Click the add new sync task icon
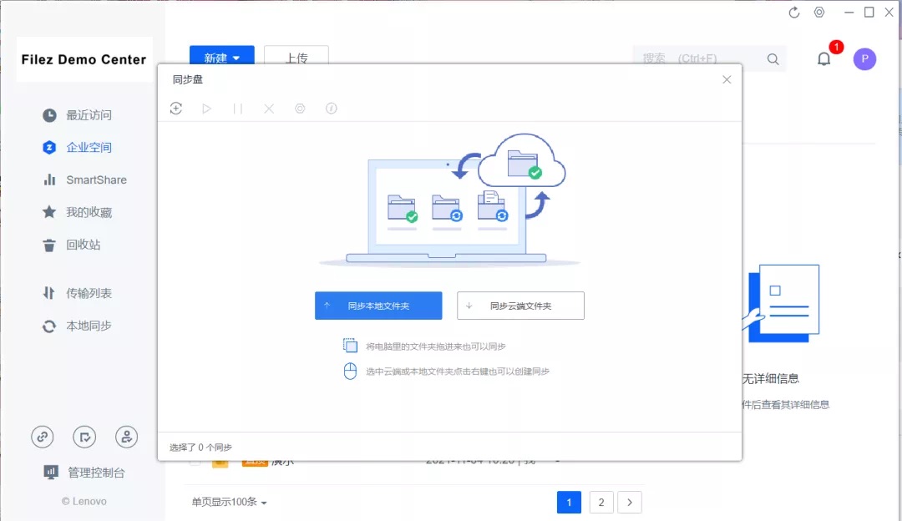902x521 pixels. [176, 108]
